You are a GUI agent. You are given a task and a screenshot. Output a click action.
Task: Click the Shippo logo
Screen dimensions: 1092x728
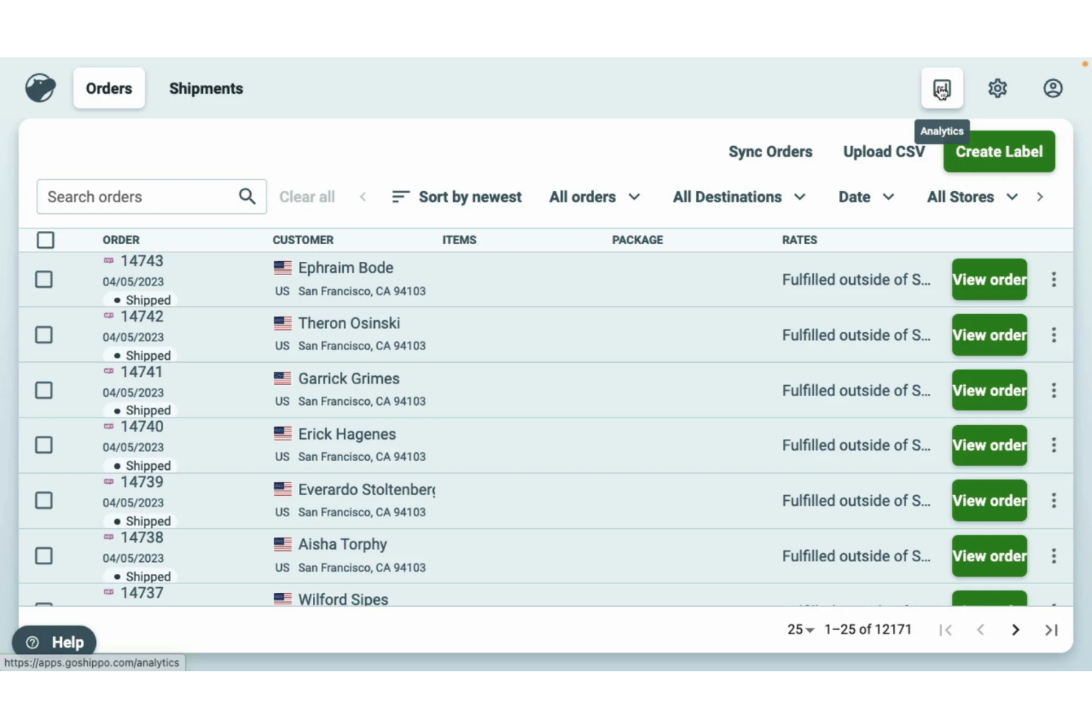click(40, 87)
